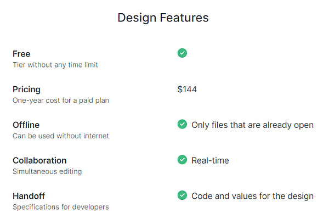
Task: Click 'Can be used without internet' description
Action: (x=61, y=136)
